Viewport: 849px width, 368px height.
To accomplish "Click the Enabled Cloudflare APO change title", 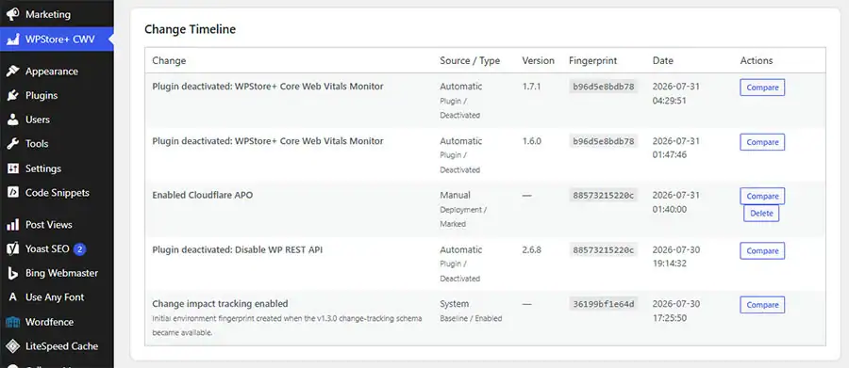I will tap(203, 195).
